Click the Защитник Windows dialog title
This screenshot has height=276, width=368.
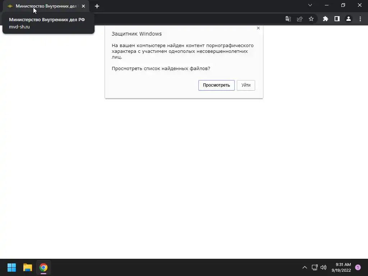point(137,34)
